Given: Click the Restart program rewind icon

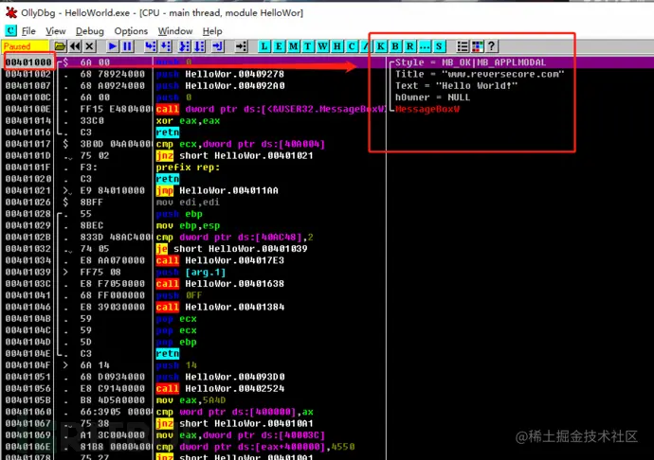Looking at the screenshot, I should 75,46.
